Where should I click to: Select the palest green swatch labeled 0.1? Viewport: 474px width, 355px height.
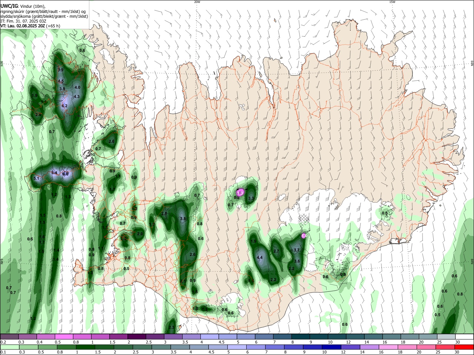(10, 347)
